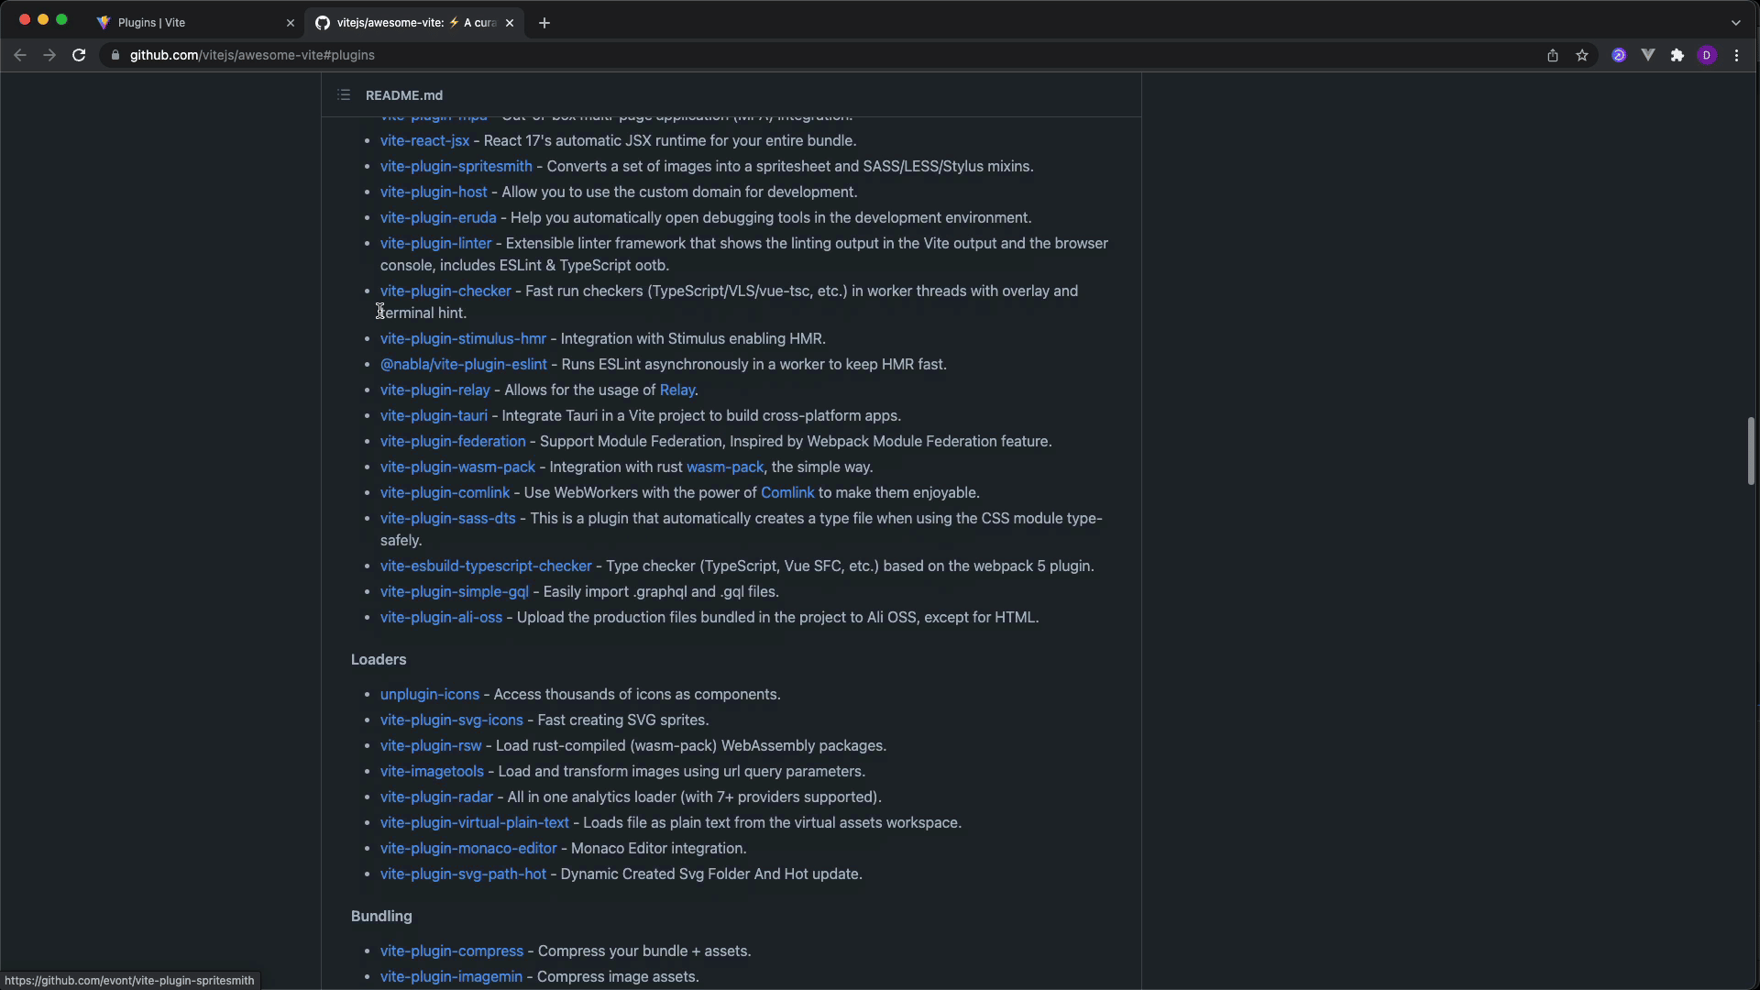1760x990 pixels.
Task: Open the vite-plugin-linter link
Action: (436, 243)
